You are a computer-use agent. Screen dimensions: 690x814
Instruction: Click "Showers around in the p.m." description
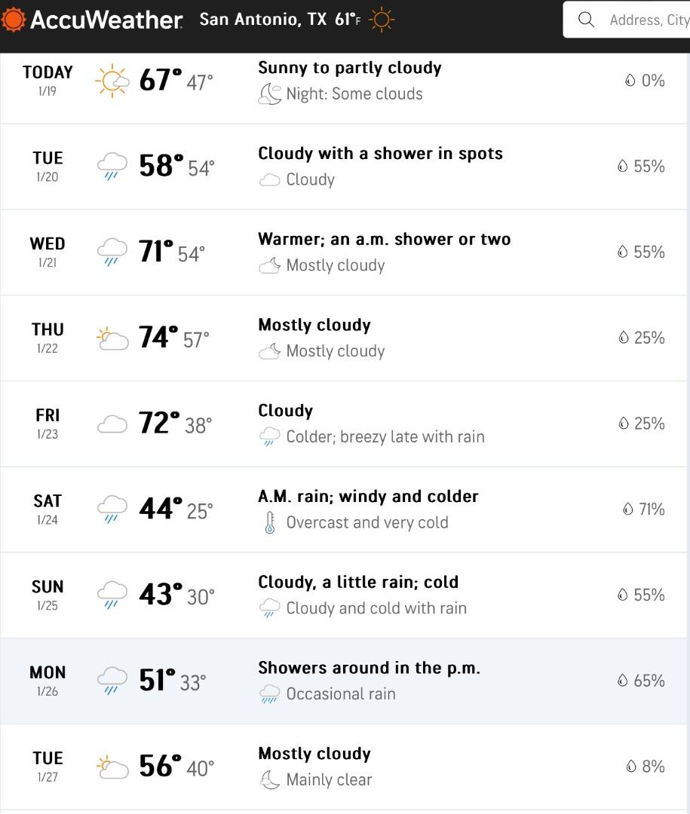click(x=369, y=668)
